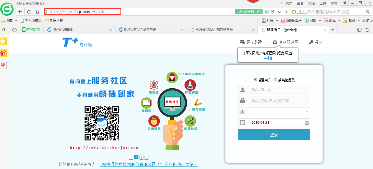The height and width of the screenshot is (169, 373).
Task: Open the 帮助 menu
Action: click(x=334, y=3)
